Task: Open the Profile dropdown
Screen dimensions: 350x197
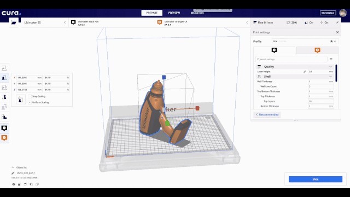Action: click(x=305, y=42)
